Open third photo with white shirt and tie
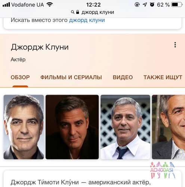Screen dimensions: 185x187 (125, 127)
